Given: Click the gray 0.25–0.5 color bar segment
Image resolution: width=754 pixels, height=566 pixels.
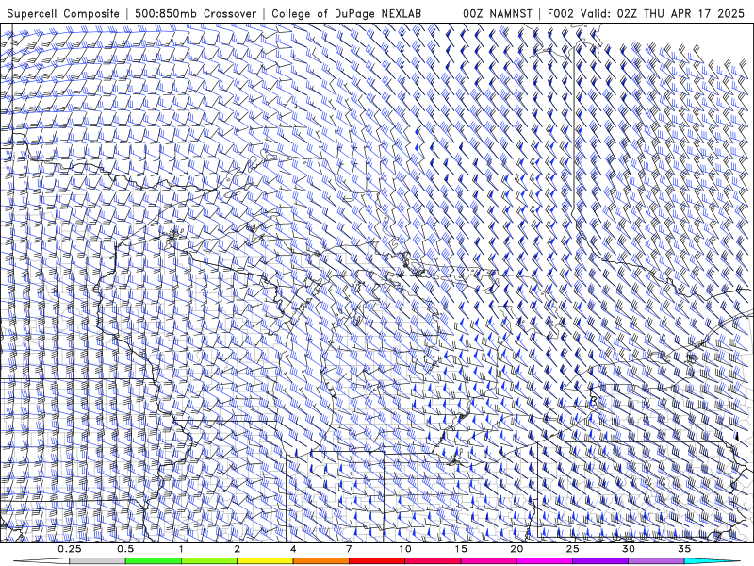Looking at the screenshot, I should (x=97, y=561).
